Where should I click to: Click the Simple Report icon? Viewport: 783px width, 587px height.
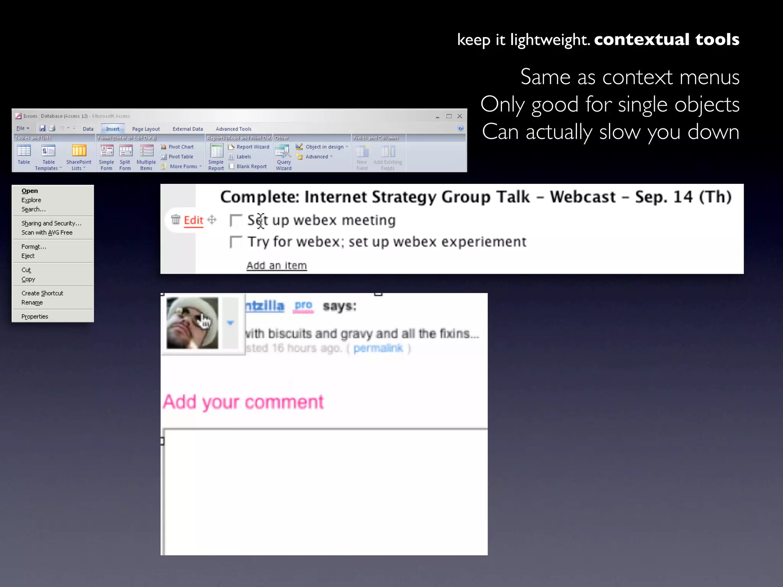click(x=216, y=157)
